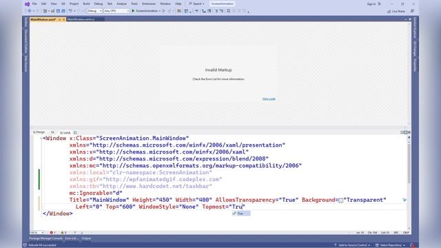Close the MainWindow.xaml tab
The width and height of the screenshot is (441, 248).
pos(64,19)
